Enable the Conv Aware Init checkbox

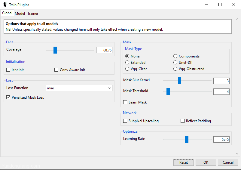(x=56, y=70)
